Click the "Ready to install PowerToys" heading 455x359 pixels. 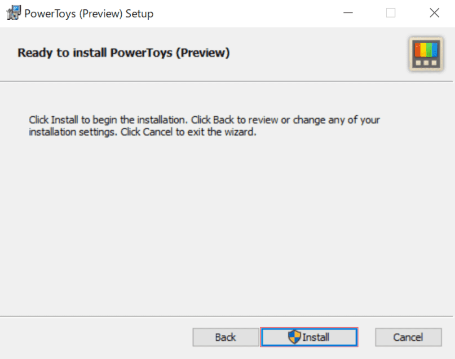124,53
